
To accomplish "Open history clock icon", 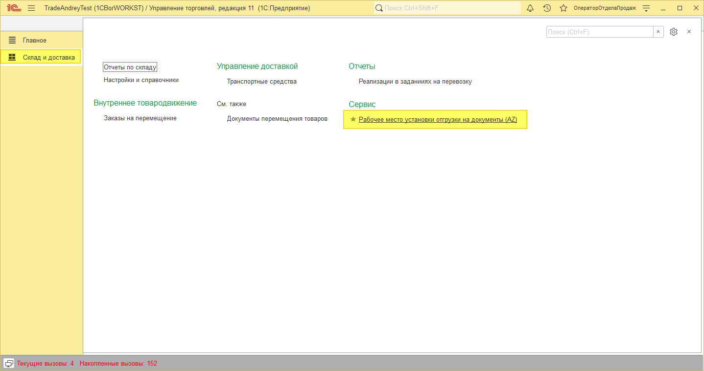I will (x=547, y=8).
